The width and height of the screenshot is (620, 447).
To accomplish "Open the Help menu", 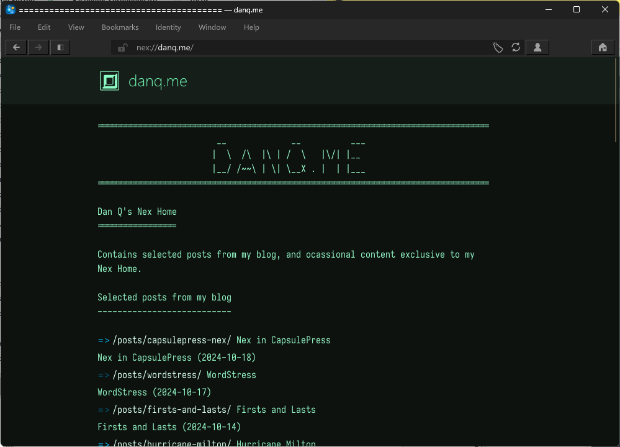I will pos(251,27).
